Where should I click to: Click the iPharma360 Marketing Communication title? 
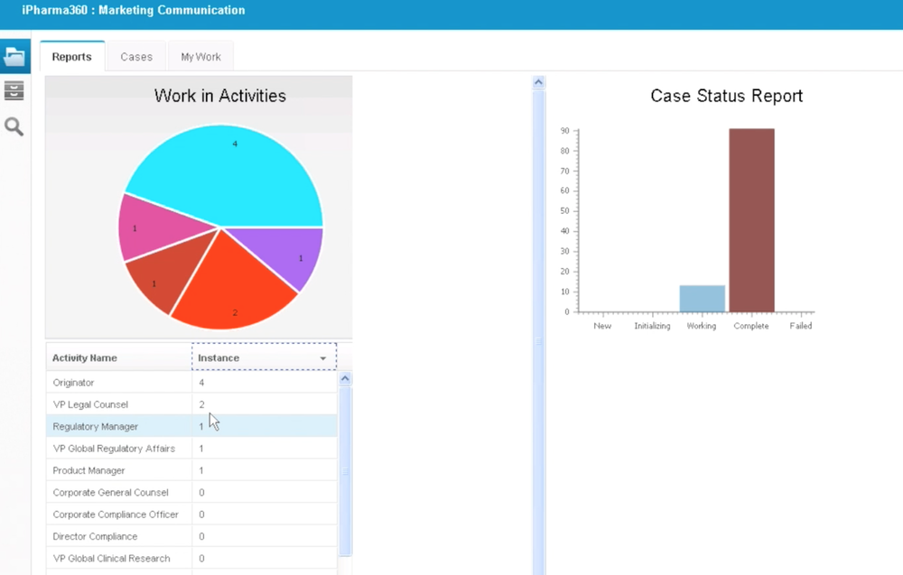coord(131,10)
